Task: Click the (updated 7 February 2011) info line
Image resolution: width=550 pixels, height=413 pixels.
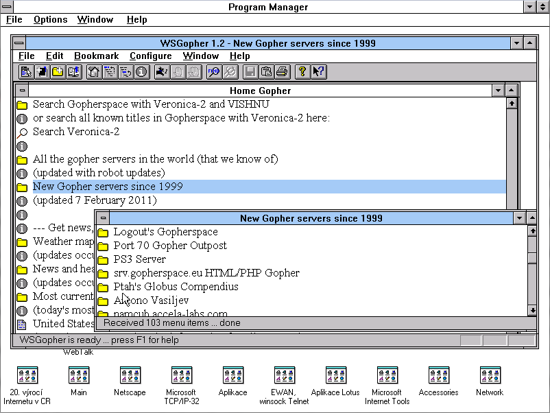Action: (x=95, y=200)
